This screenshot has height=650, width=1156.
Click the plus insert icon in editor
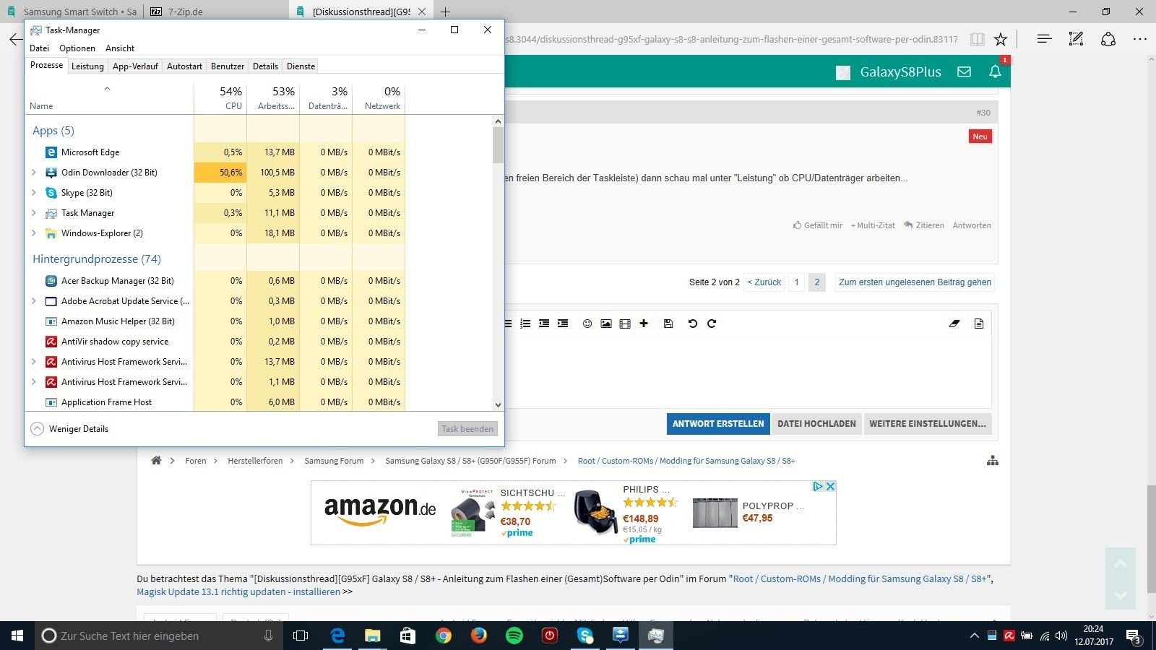click(x=644, y=324)
